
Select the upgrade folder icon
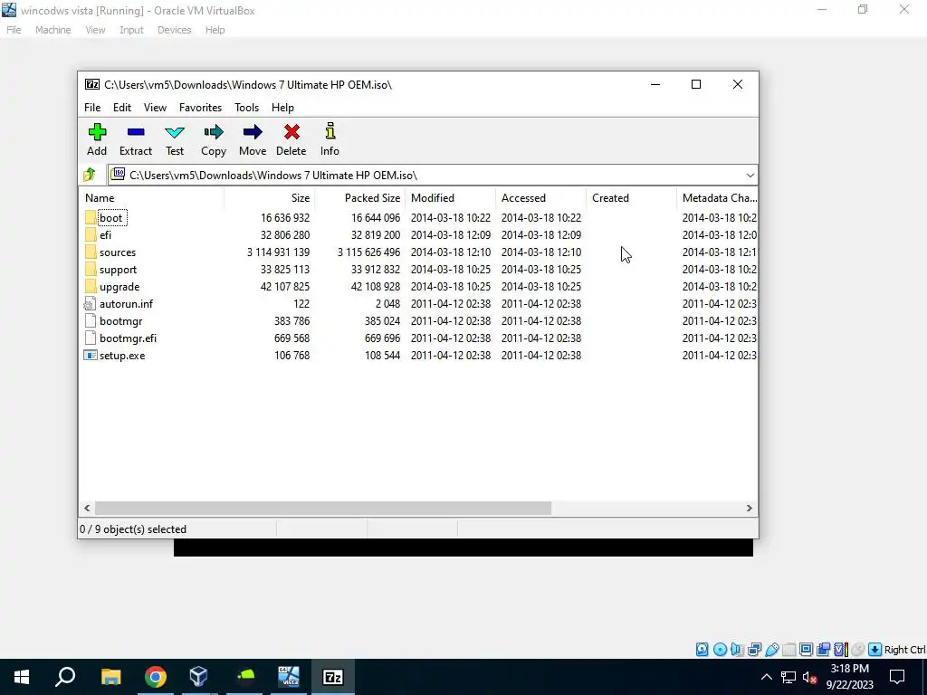pyautogui.click(x=90, y=286)
